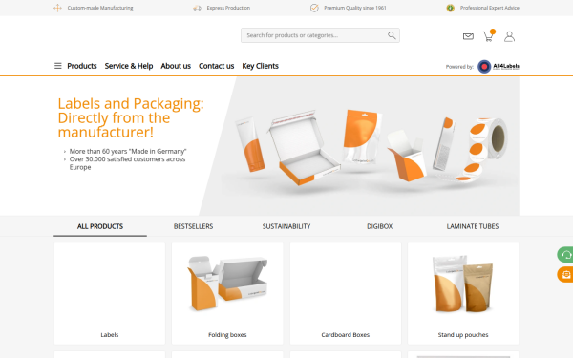Switch to the BESTSELLERS tab

[193, 226]
